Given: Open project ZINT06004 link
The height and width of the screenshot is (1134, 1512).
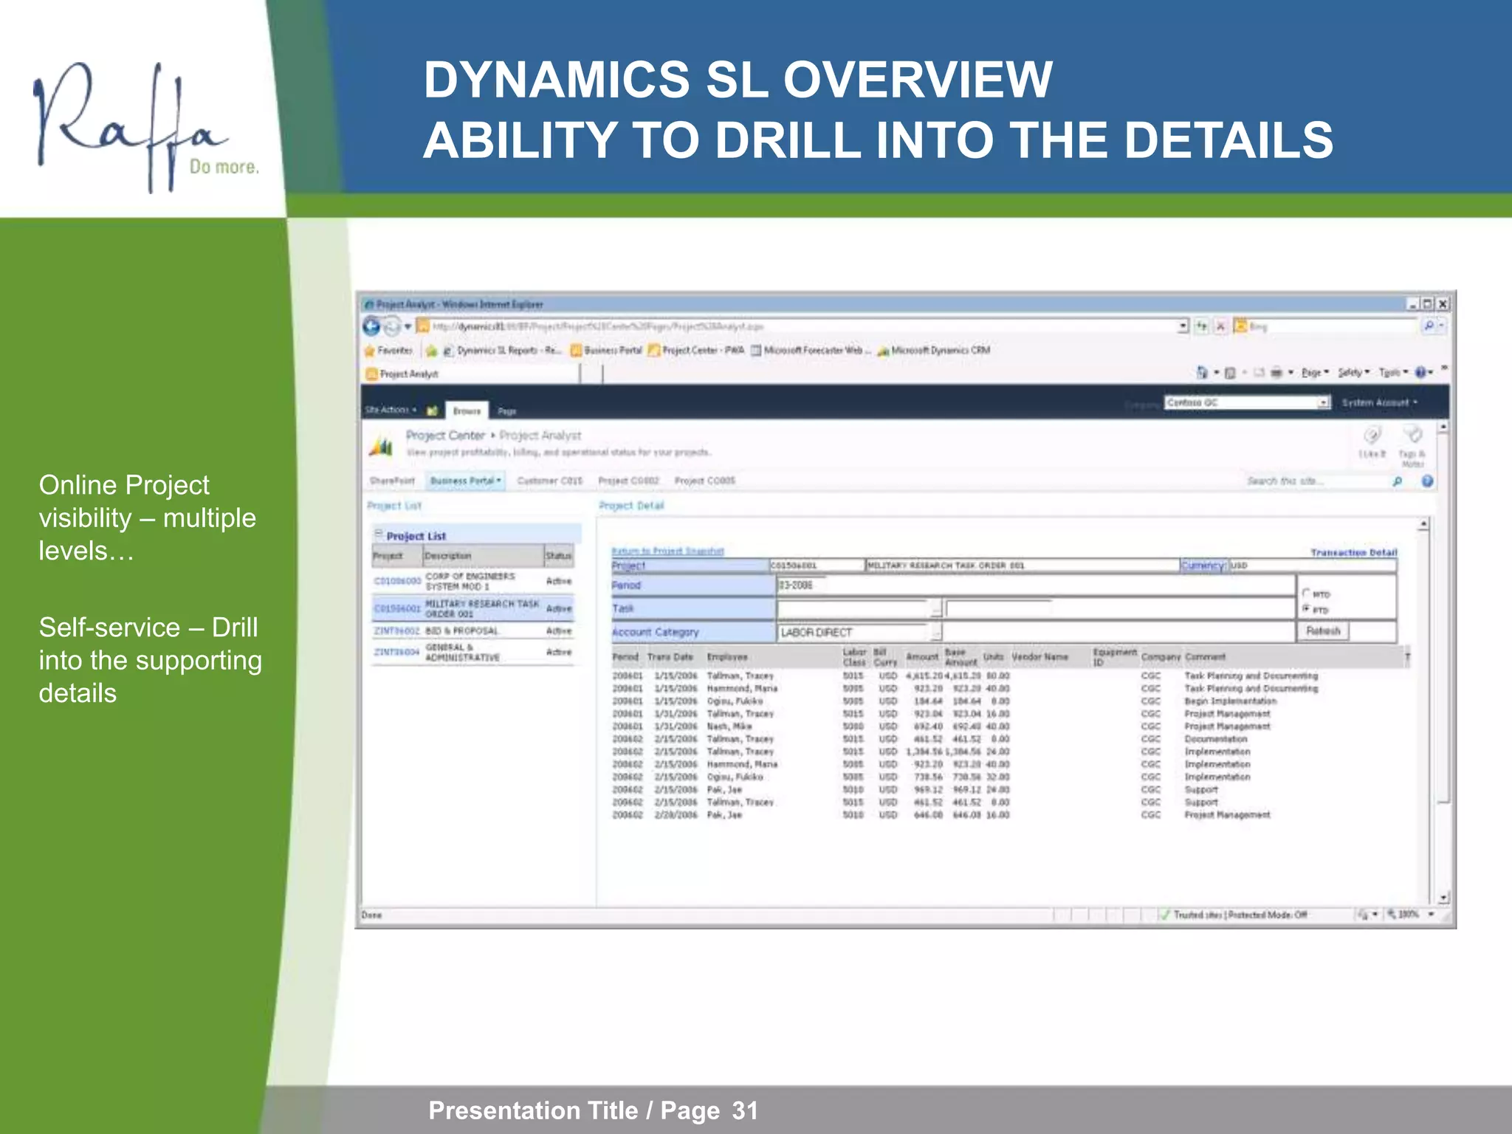Looking at the screenshot, I should [x=397, y=652].
